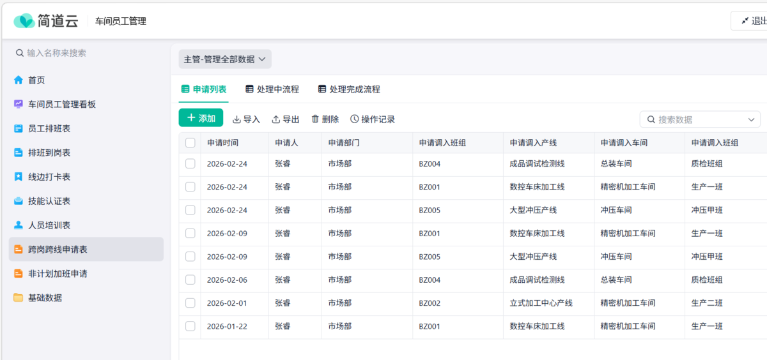
Task: Click the 人员培训表 person icon
Action: click(19, 225)
